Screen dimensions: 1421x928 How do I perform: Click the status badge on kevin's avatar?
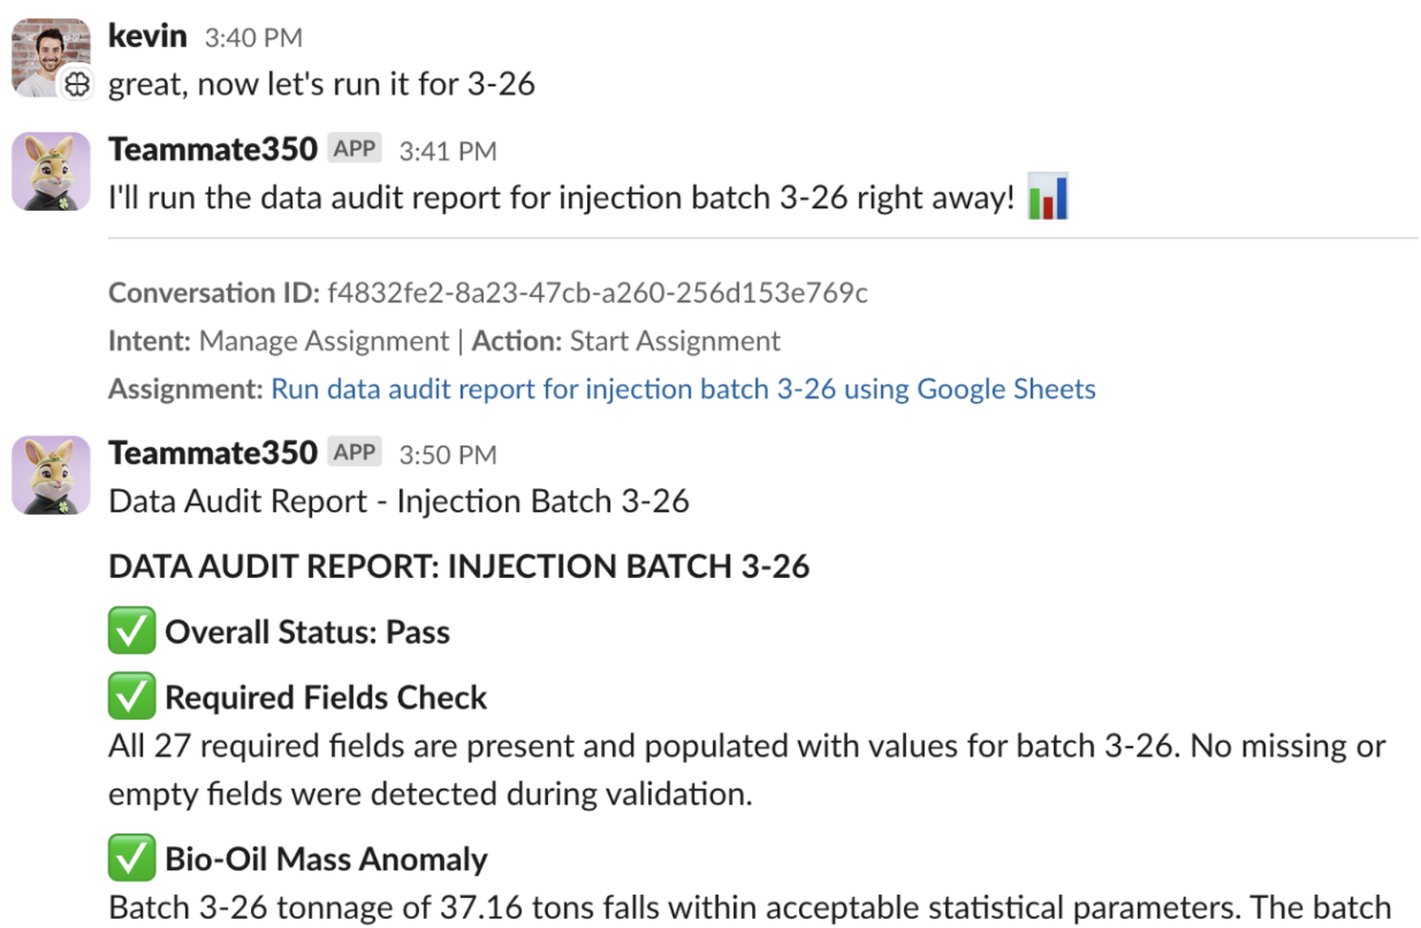pyautogui.click(x=77, y=84)
